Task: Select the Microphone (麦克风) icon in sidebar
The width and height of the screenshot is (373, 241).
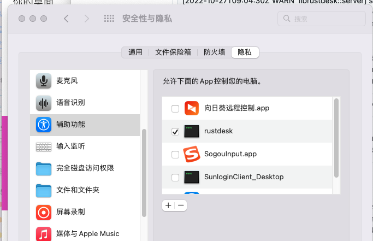Action: click(44, 81)
